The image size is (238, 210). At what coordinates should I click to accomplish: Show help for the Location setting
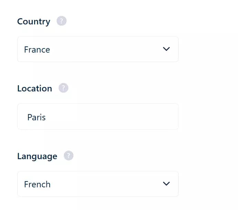click(63, 88)
